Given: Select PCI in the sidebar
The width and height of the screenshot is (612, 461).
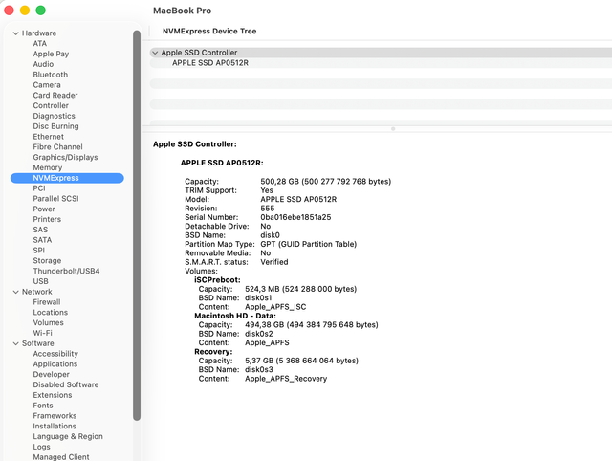Looking at the screenshot, I should click(39, 188).
